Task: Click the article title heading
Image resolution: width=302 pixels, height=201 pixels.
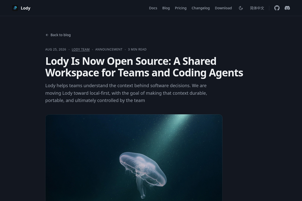Action: 144,67
